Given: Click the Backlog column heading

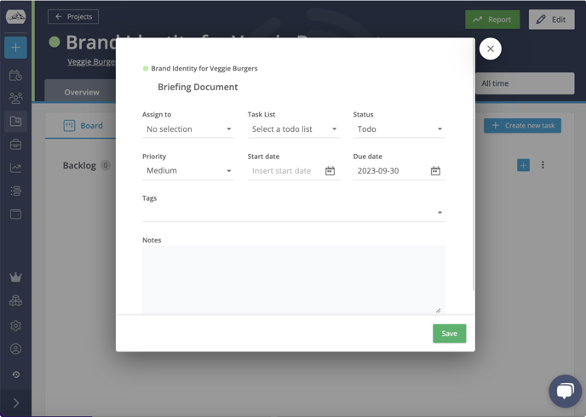Looking at the screenshot, I should pyautogui.click(x=79, y=165).
